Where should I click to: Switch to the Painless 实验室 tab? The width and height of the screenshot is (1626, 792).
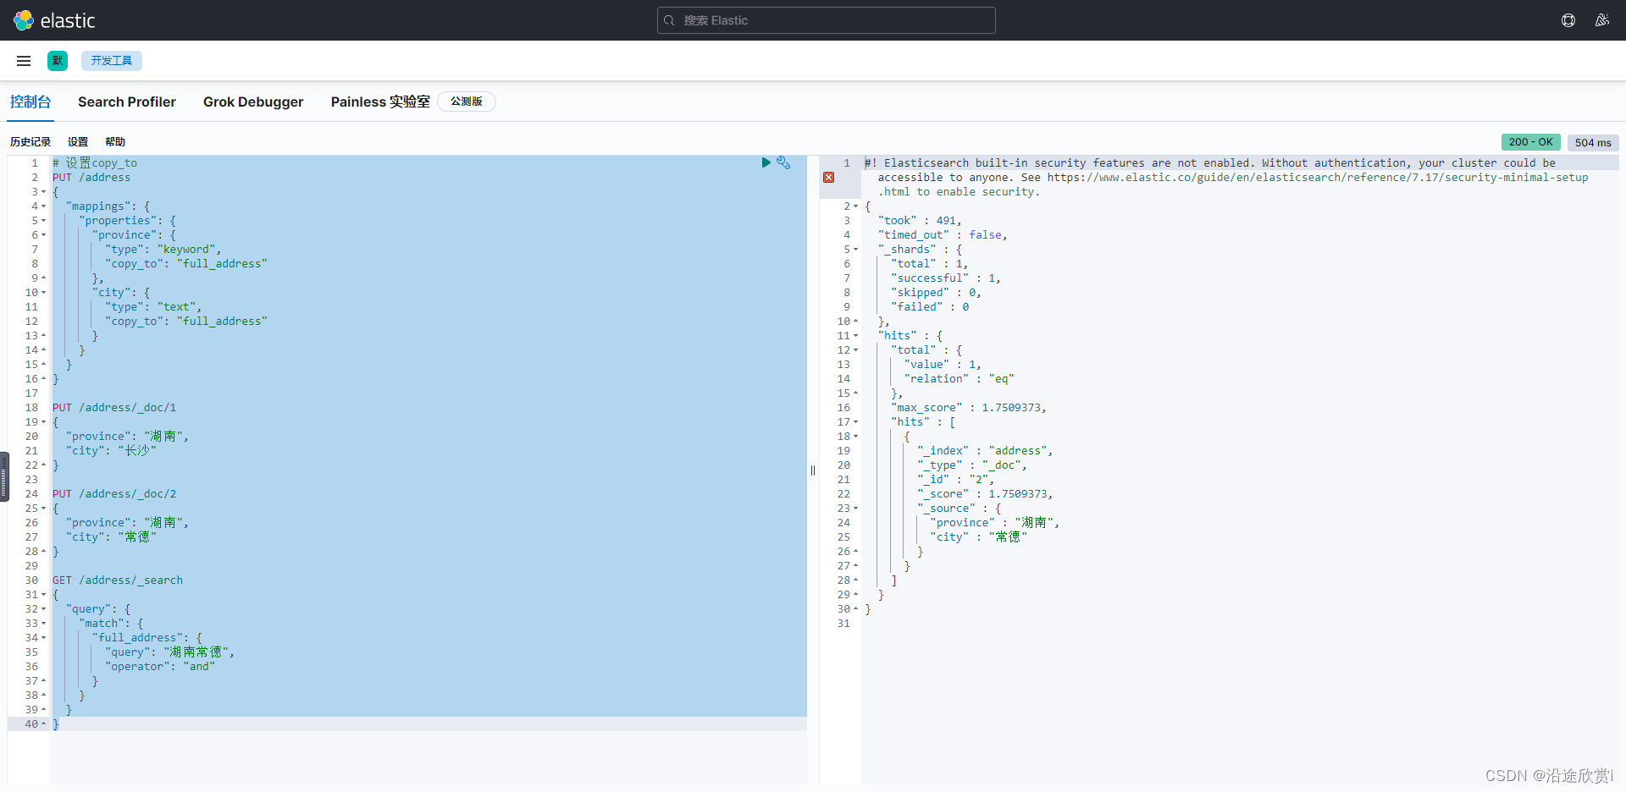(380, 102)
